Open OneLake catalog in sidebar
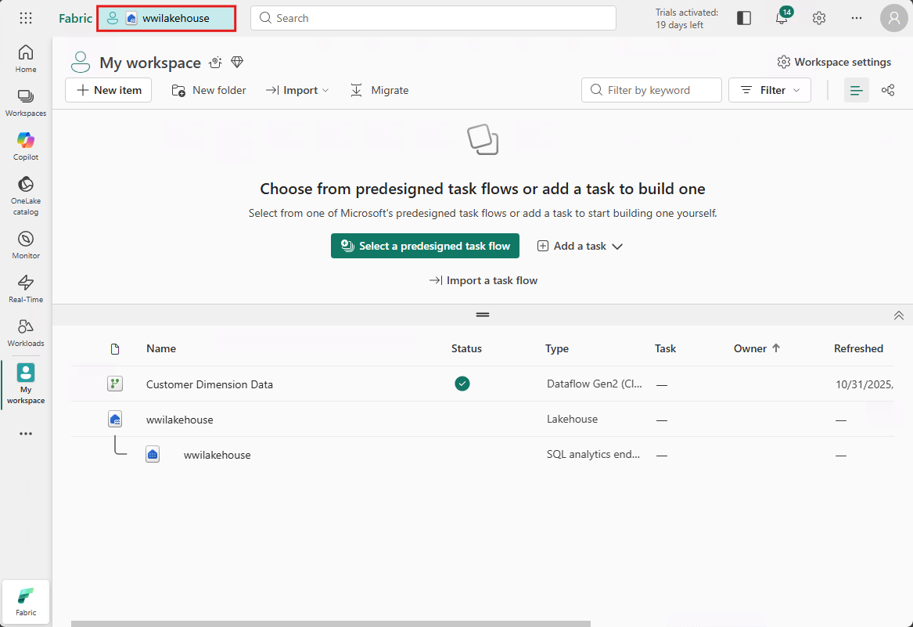This screenshot has width=913, height=627. [x=26, y=196]
